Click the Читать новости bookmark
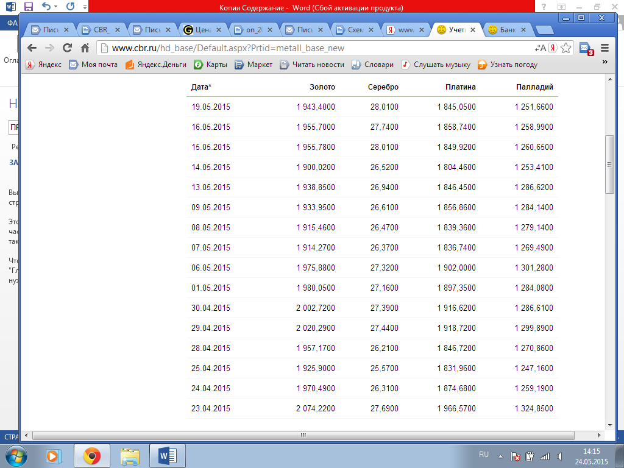The height and width of the screenshot is (468, 624). pyautogui.click(x=312, y=65)
